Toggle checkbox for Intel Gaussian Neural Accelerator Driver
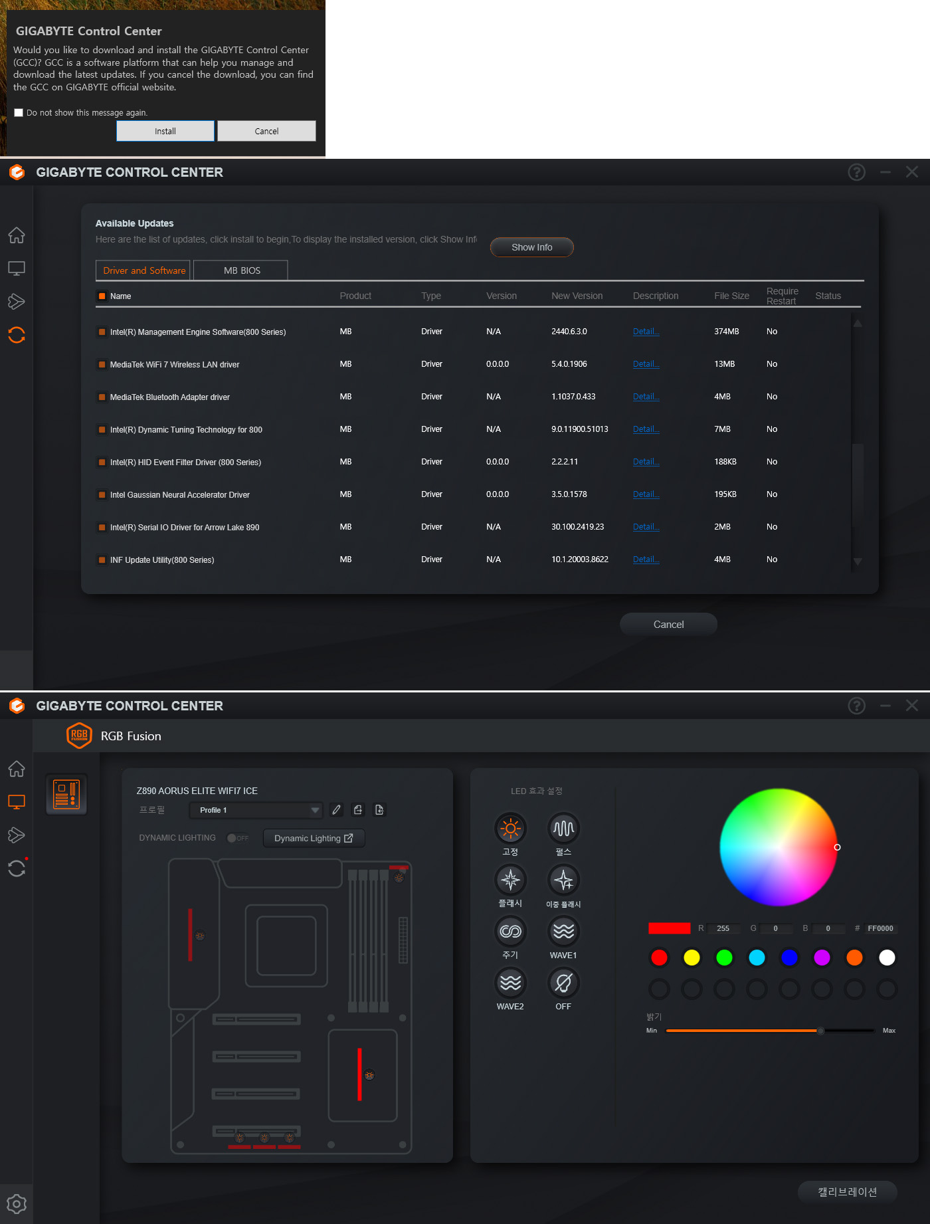Image resolution: width=930 pixels, height=1224 pixels. pyautogui.click(x=102, y=494)
